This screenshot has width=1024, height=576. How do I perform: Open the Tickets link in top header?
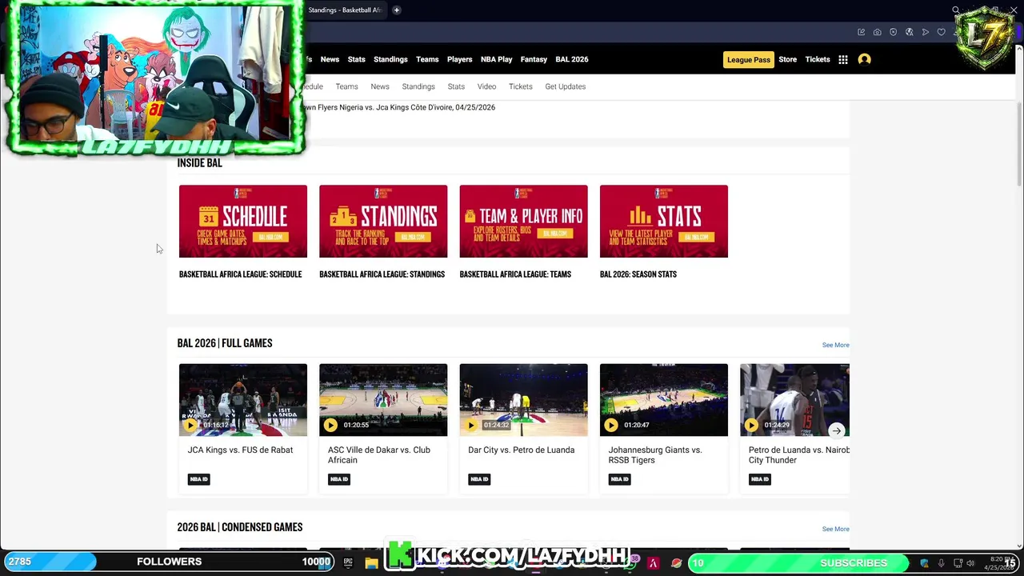pos(818,59)
